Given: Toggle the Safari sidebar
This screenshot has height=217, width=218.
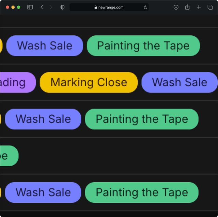Looking at the screenshot, I should click(30, 7).
